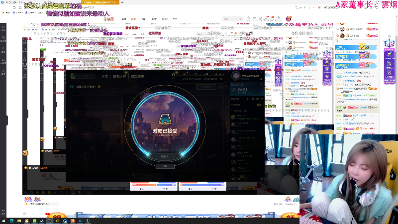Open the orange cube app on the taskbar
398x224 pixels.
pyautogui.click(x=72, y=221)
